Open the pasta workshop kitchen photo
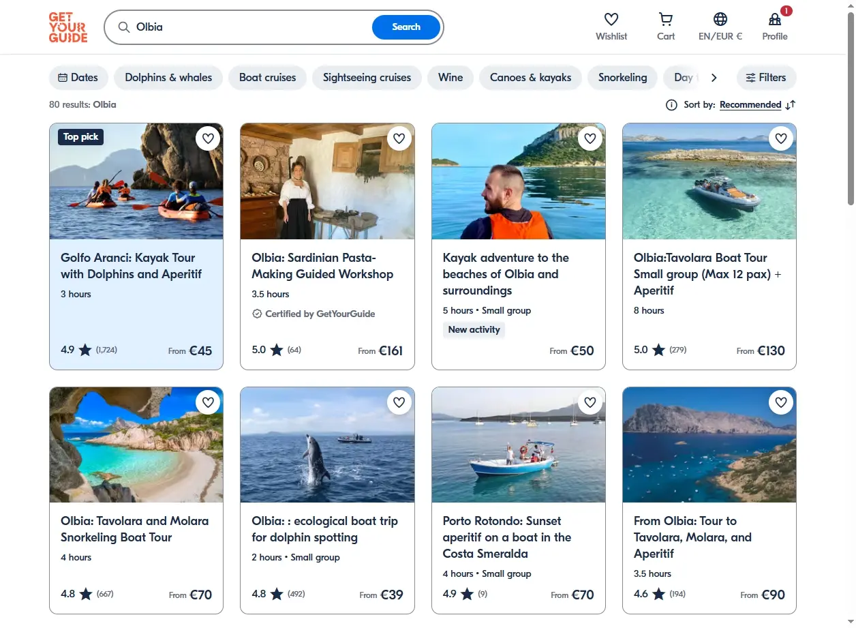This screenshot has height=628, width=856. click(327, 181)
